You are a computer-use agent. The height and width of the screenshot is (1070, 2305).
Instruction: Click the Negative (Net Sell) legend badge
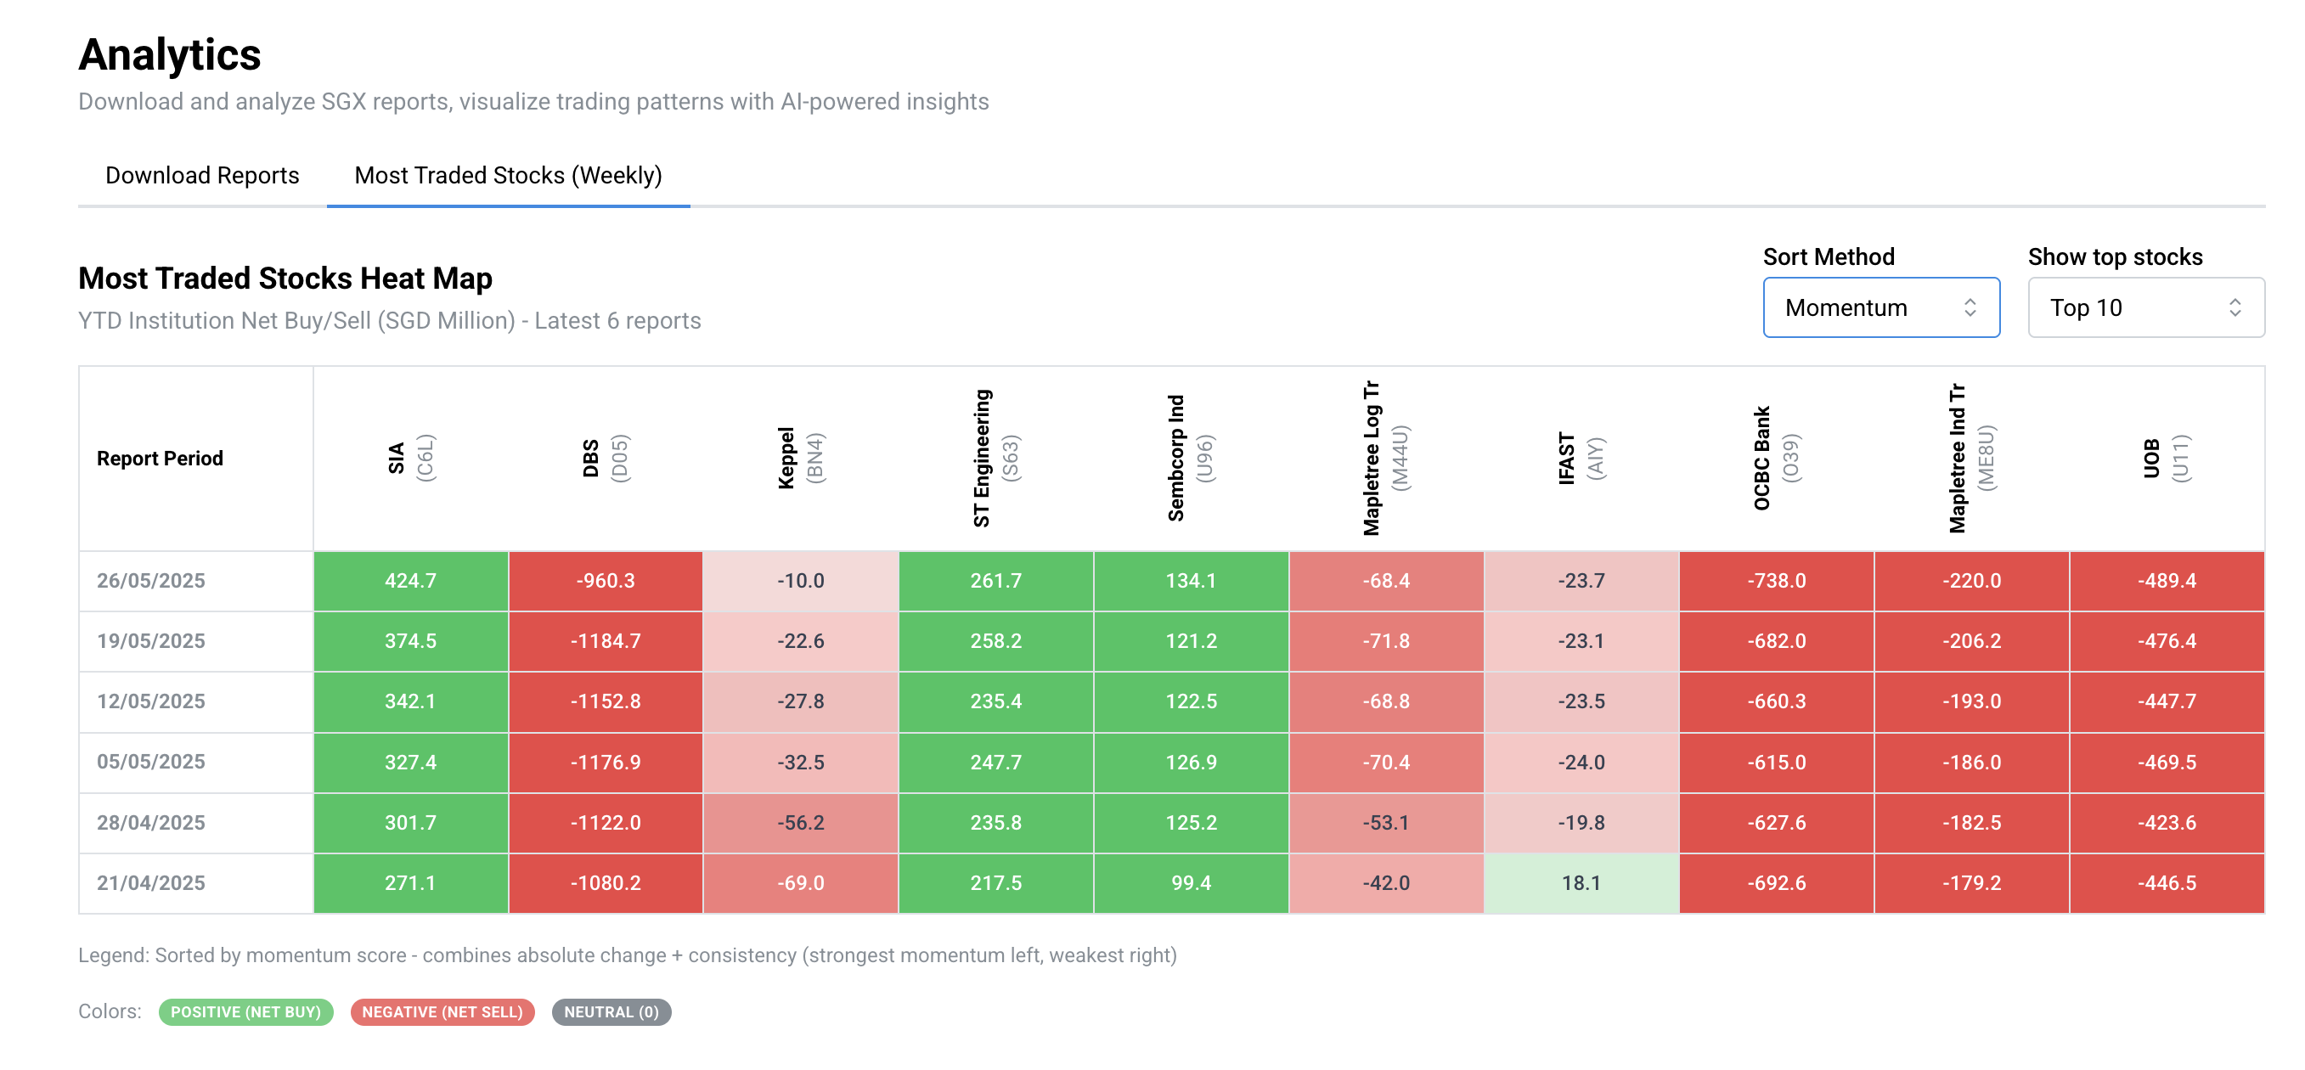(443, 1012)
